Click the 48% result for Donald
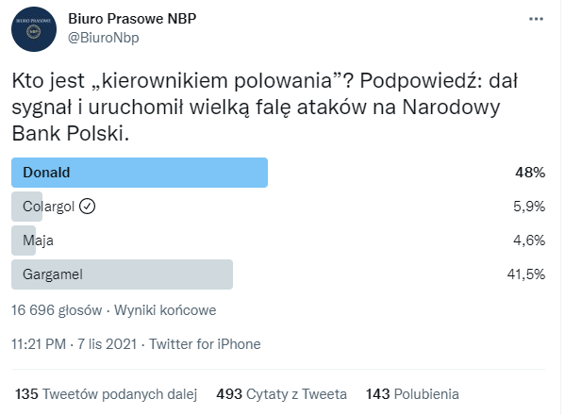This screenshot has width=565, height=415. tap(530, 173)
